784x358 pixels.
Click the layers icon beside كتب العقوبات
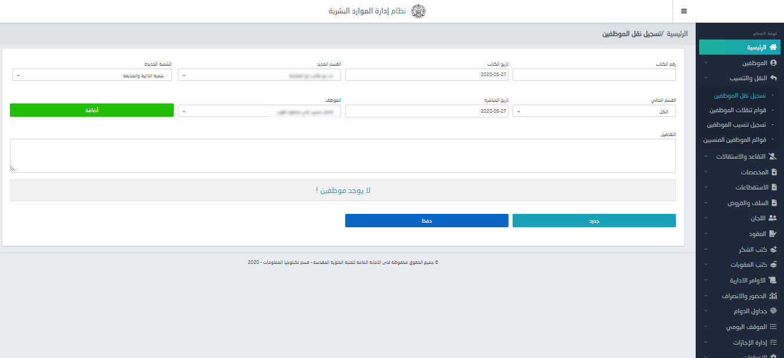(773, 264)
